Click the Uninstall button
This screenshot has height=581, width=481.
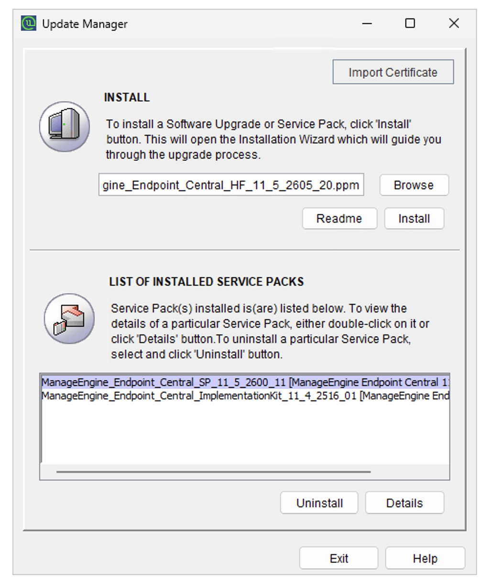point(319,503)
